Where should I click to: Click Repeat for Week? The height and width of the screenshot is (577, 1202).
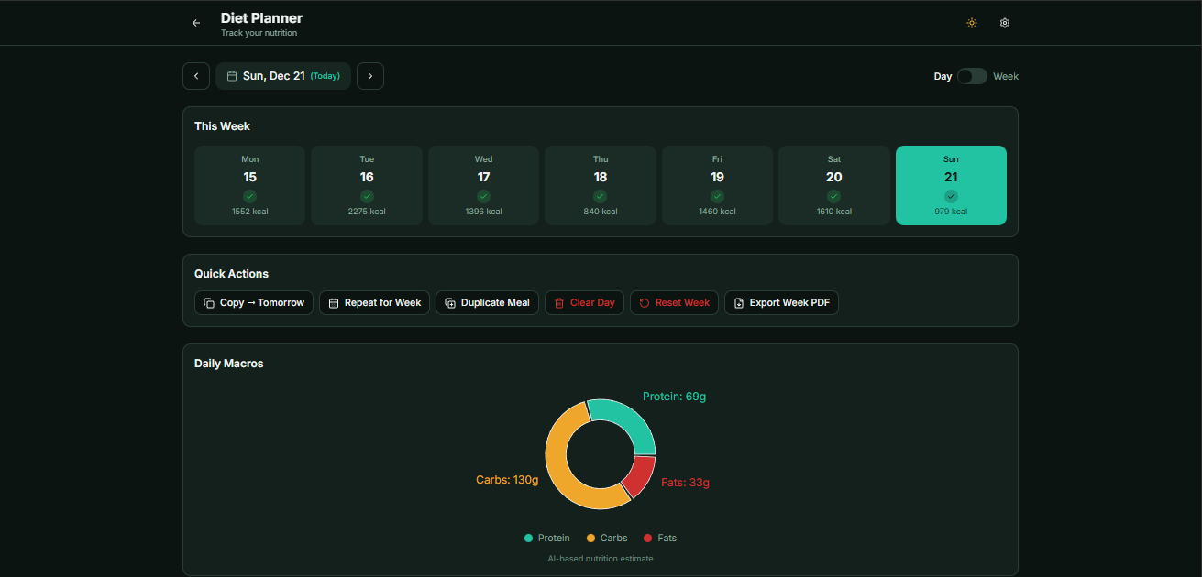[374, 302]
